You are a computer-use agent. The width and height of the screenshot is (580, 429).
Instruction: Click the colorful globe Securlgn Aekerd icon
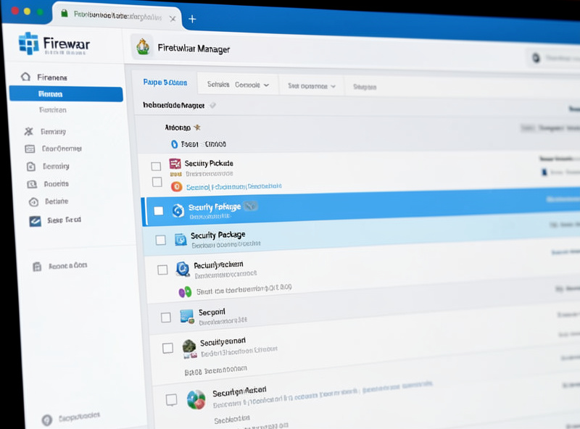click(x=196, y=400)
